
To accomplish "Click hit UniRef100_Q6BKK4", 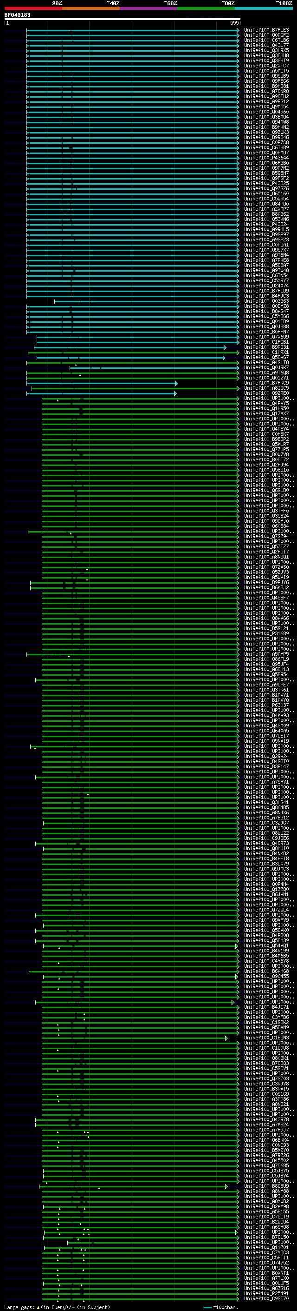I will [266, 1140].
